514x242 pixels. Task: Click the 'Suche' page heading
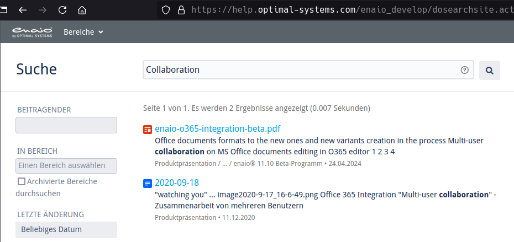pos(36,69)
